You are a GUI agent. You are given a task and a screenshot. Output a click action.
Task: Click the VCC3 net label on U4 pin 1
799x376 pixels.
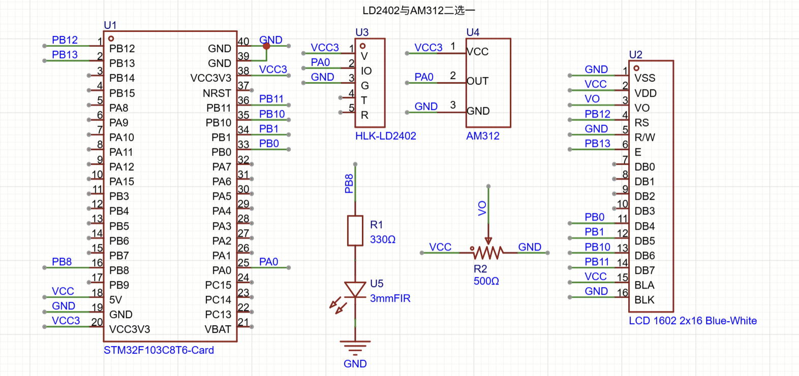pos(428,47)
